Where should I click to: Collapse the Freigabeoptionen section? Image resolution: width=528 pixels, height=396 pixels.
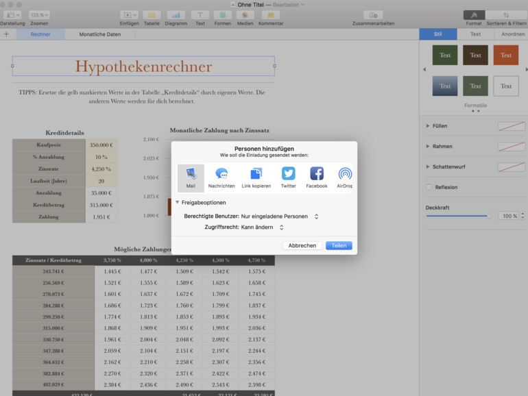click(x=178, y=203)
